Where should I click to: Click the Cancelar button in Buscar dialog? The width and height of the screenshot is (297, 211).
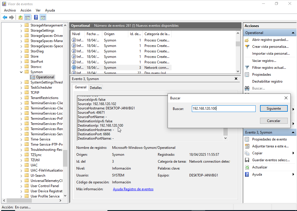click(274, 121)
